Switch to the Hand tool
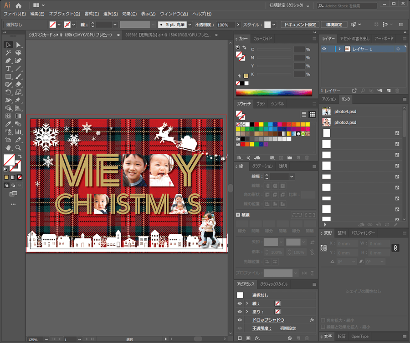Screen dimensions: 410x343 [8, 148]
